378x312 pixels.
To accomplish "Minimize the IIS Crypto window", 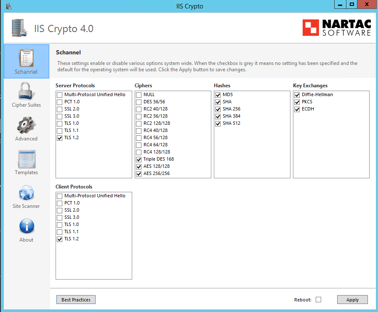I will [340, 4].
